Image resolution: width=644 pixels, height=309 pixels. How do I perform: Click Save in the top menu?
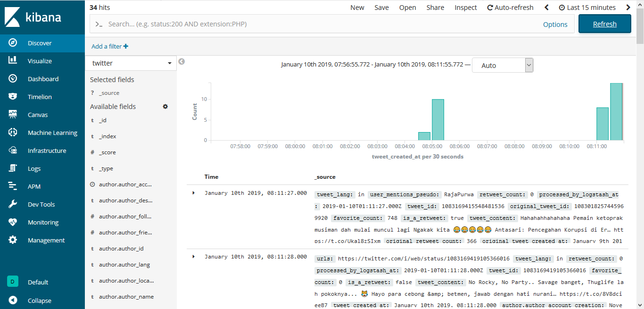[x=382, y=8]
